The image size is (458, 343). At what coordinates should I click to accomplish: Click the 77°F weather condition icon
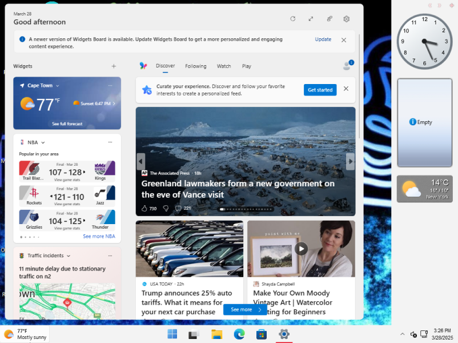pyautogui.click(x=27, y=104)
